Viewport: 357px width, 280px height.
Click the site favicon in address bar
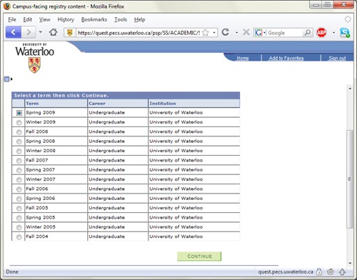[69, 33]
